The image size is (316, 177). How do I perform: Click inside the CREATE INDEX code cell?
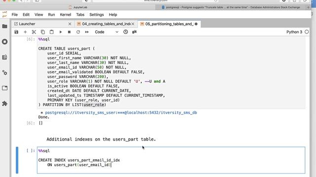[171, 160]
